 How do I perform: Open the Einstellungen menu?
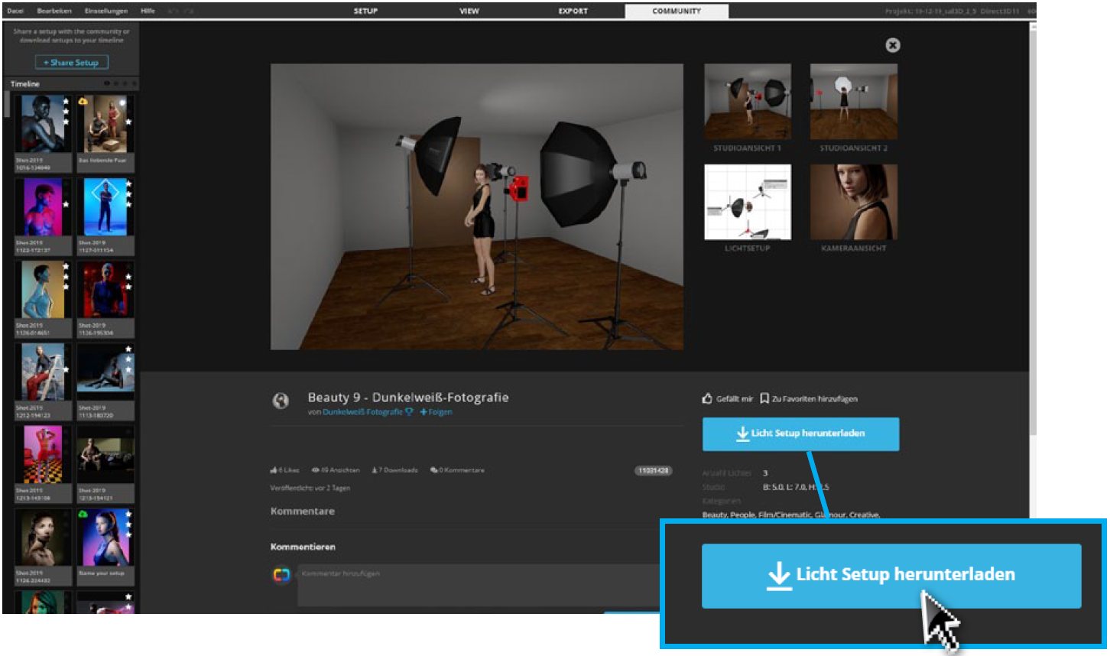(x=105, y=11)
